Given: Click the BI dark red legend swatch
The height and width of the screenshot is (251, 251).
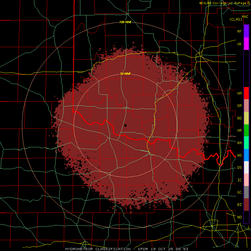Looking at the screenshot, I should tap(246, 205).
